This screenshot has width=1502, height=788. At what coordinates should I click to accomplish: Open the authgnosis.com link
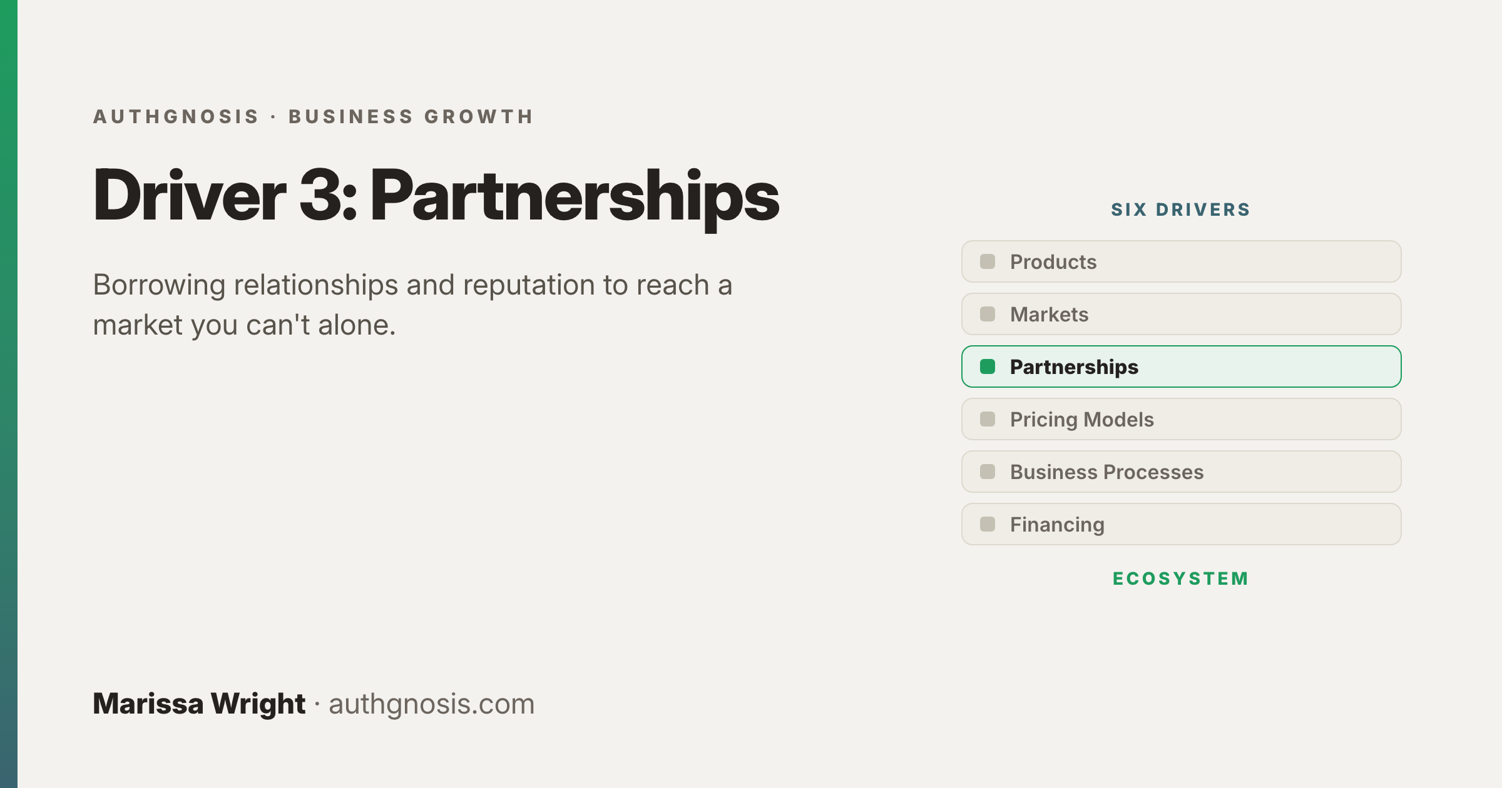pyautogui.click(x=432, y=704)
